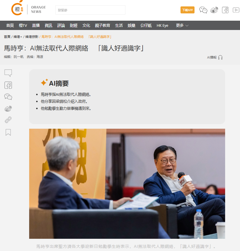The height and width of the screenshot is (251, 240).
Task: Open the Weibo icon in header
Action: click(x=214, y=10)
